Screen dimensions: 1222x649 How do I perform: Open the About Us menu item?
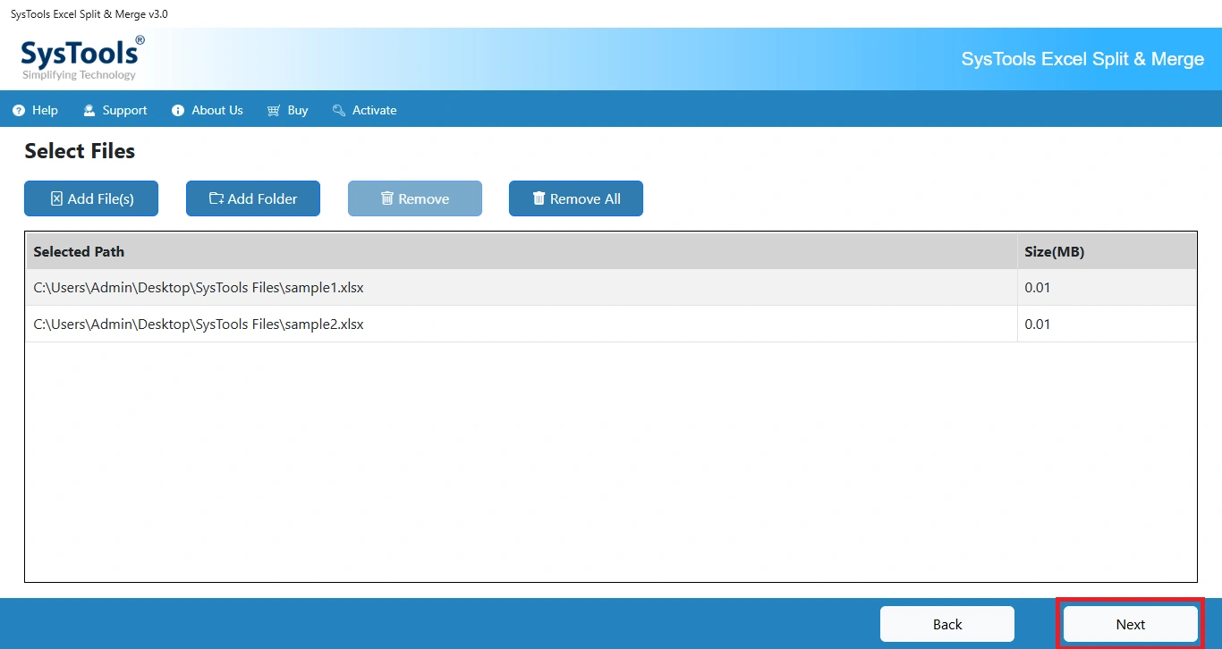[217, 111]
